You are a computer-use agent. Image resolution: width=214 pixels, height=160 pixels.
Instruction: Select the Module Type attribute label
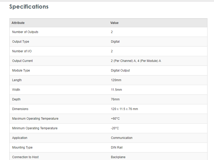click(21, 71)
